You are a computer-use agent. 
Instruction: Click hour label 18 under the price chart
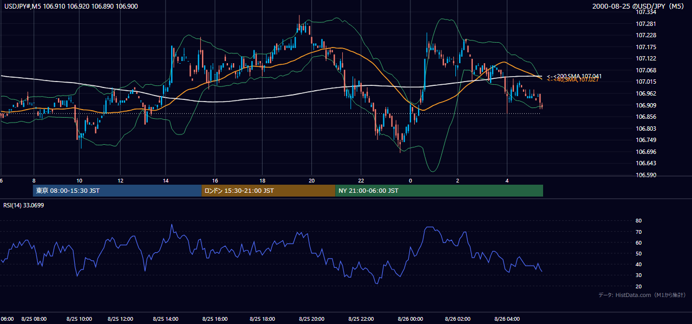tap(263, 180)
